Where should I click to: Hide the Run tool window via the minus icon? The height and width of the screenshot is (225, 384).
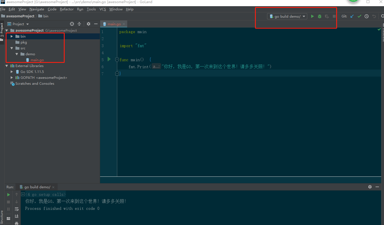377,187
